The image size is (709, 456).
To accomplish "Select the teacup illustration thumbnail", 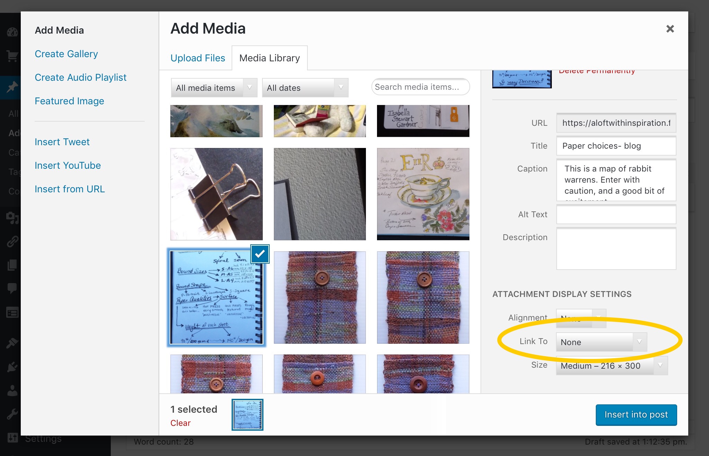I will pyautogui.click(x=423, y=194).
